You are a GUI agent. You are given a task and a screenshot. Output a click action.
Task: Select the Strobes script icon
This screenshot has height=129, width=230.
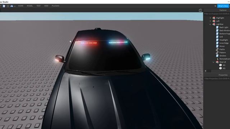[217, 56]
